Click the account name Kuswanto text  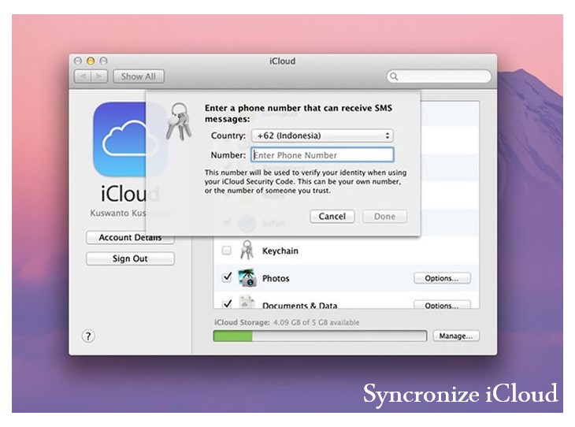[117, 213]
